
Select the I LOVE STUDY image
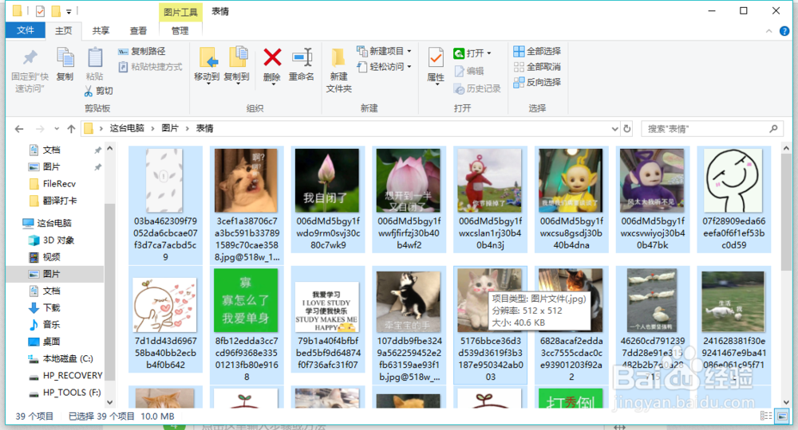tap(327, 307)
